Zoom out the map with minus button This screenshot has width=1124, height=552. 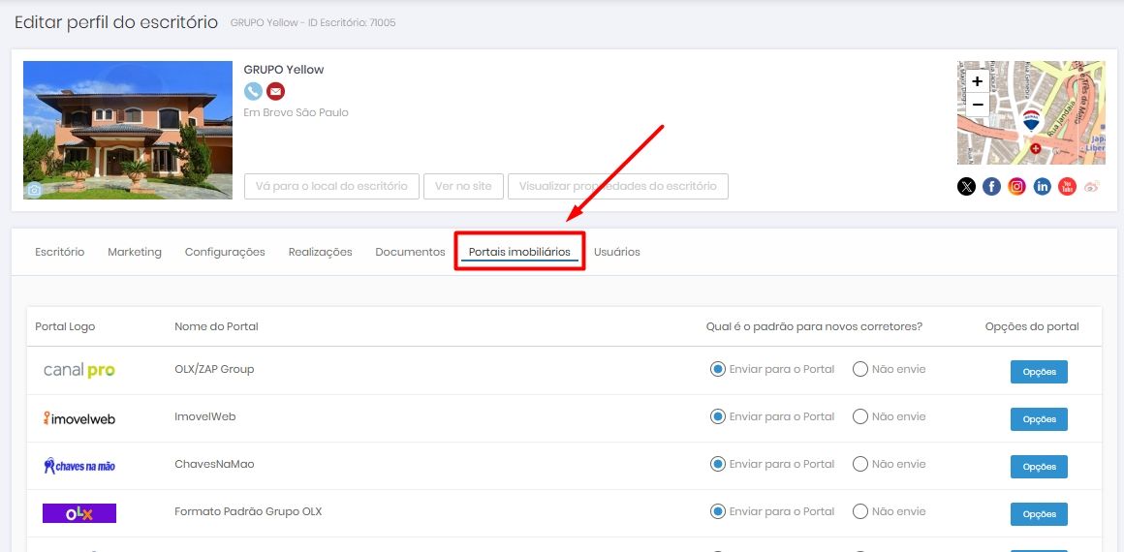coord(977,104)
